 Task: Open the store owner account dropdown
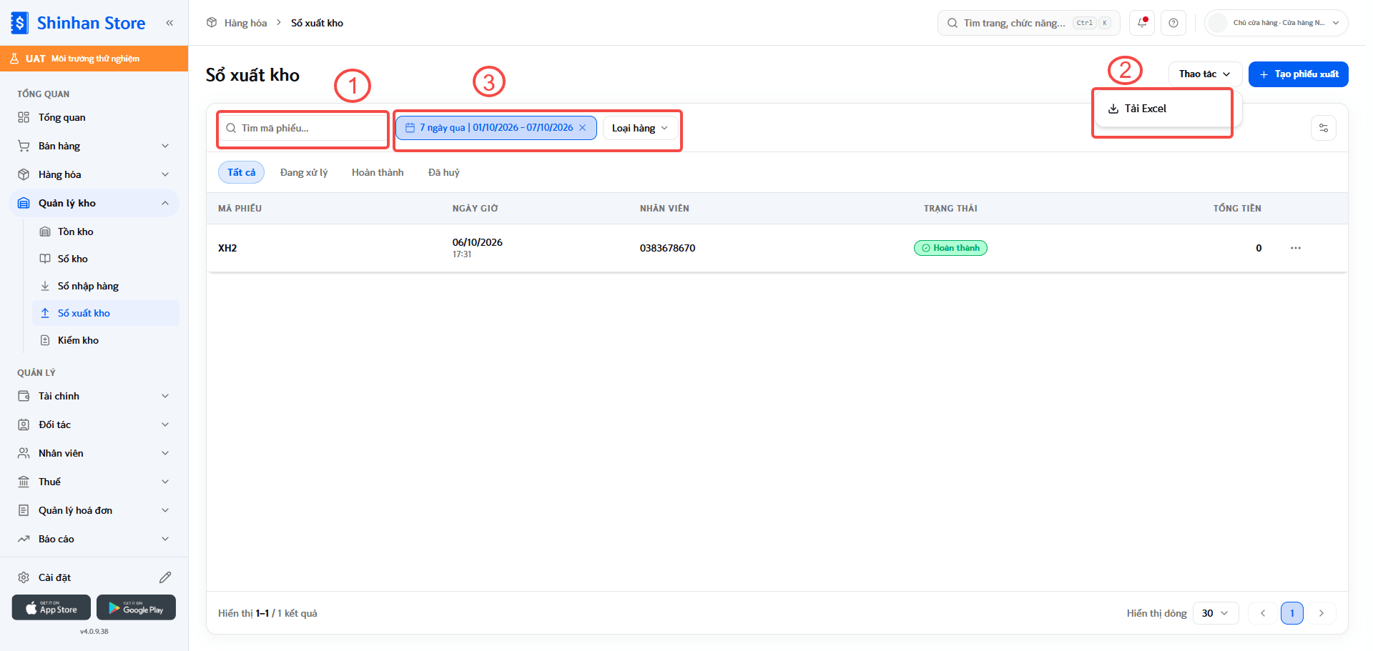[x=1276, y=23]
